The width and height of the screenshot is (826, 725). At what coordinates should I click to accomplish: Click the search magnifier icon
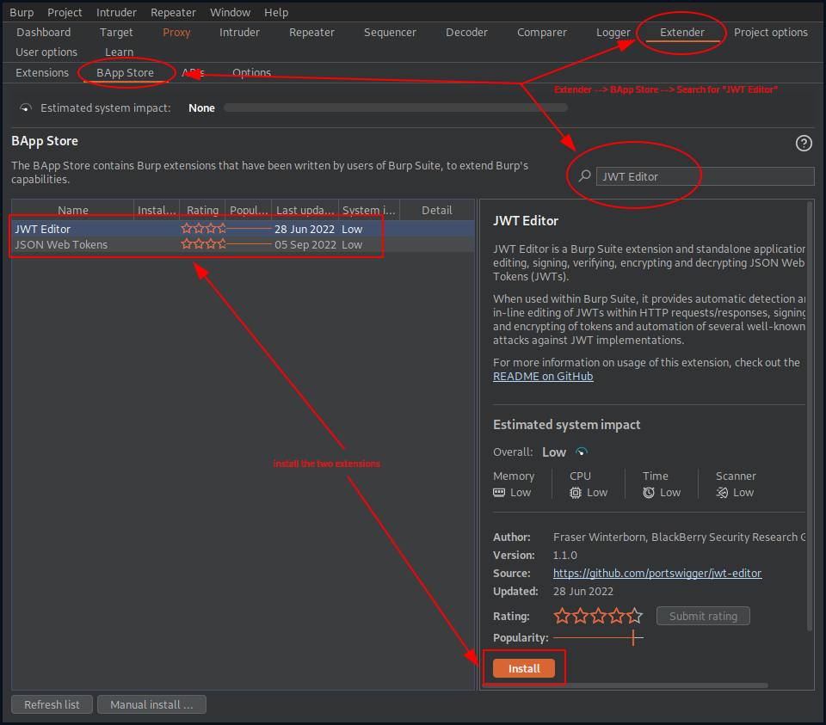(x=585, y=175)
